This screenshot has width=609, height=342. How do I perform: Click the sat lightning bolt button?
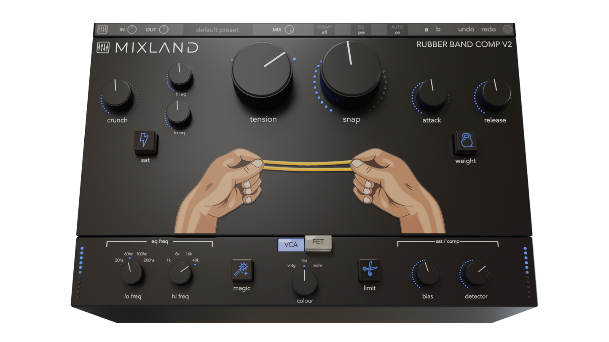pos(145,141)
